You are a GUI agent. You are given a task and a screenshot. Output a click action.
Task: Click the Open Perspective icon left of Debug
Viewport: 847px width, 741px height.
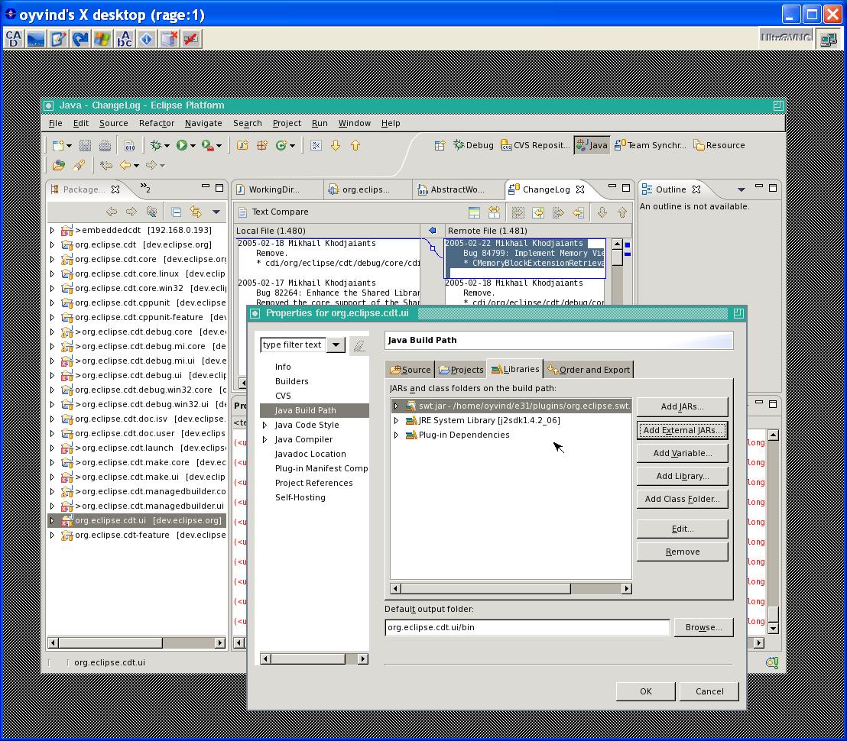(x=440, y=145)
